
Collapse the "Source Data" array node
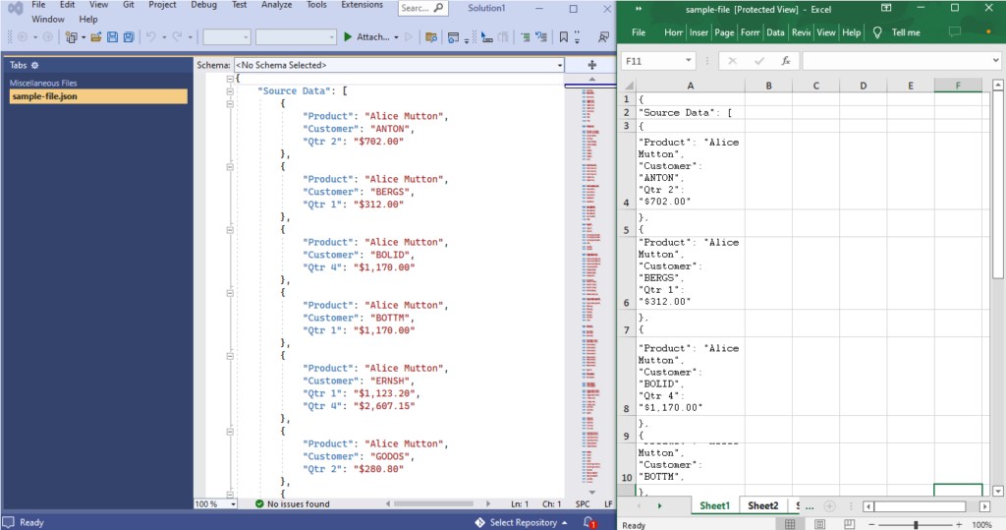tap(230, 91)
